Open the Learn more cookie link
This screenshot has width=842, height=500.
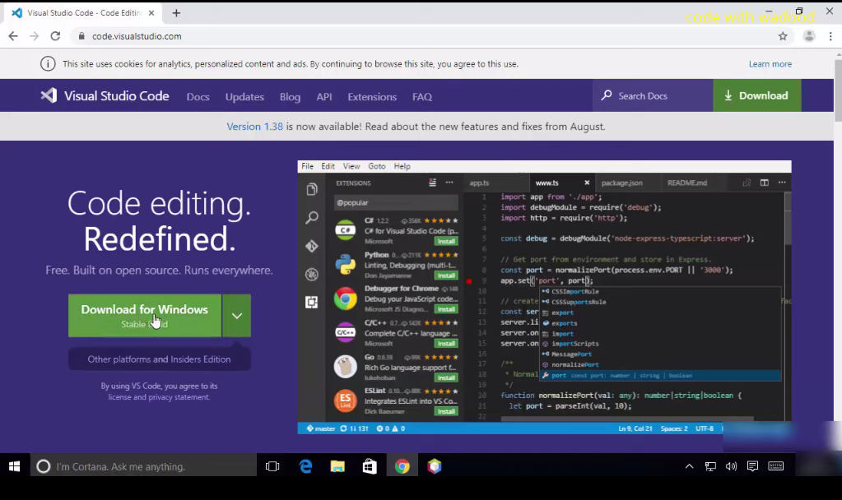pos(770,64)
